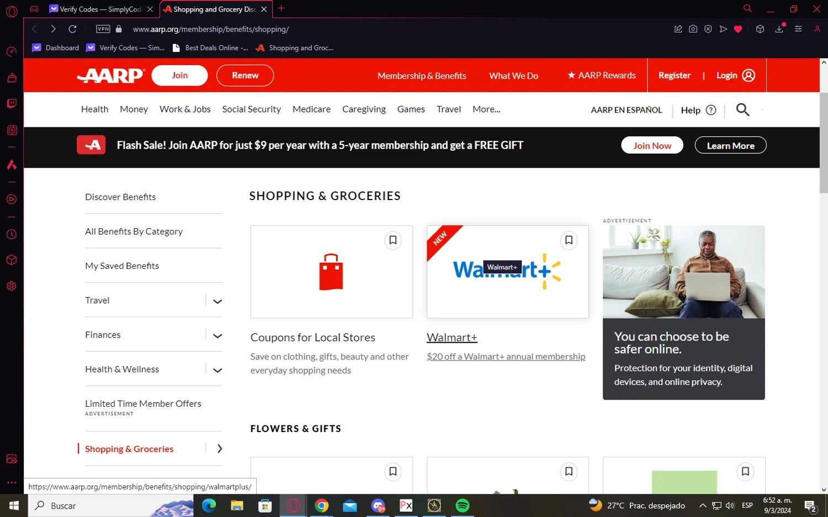Open What We Do menu
Image resolution: width=828 pixels, height=517 pixels.
click(x=513, y=76)
